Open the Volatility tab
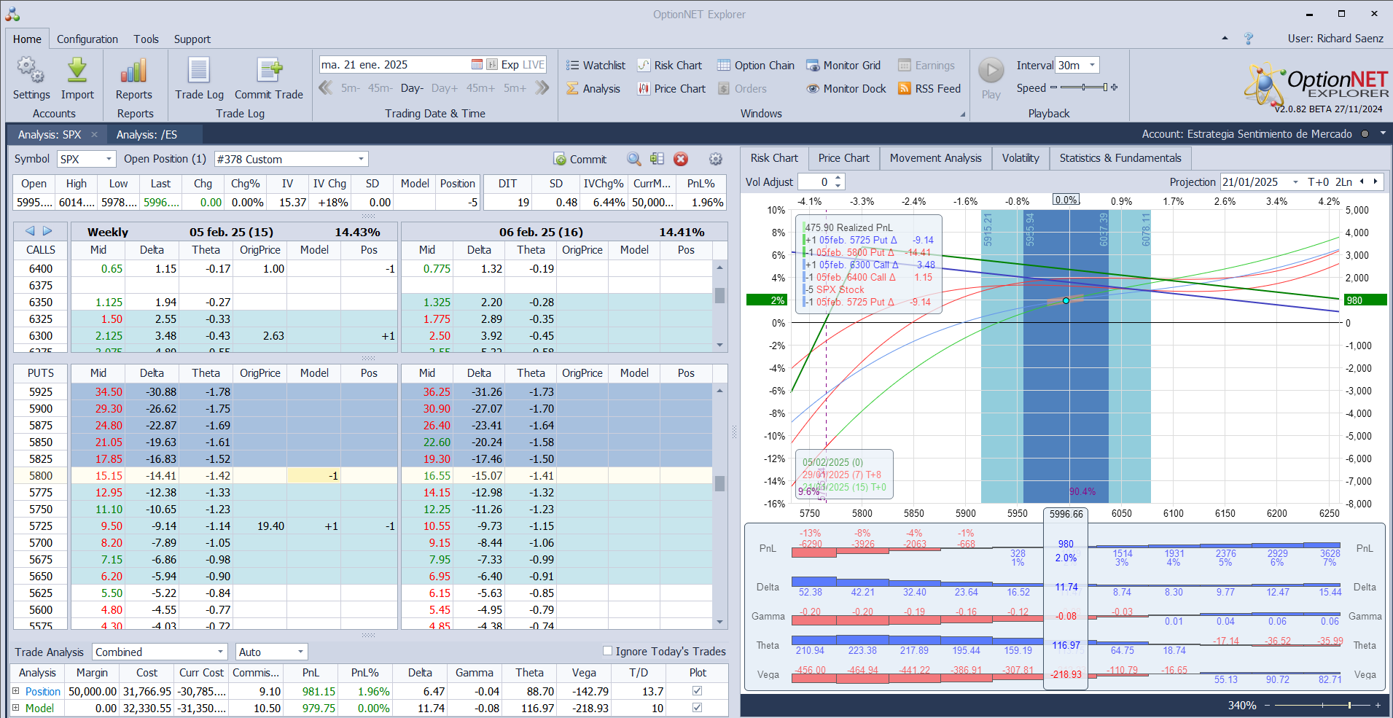This screenshot has width=1393, height=718. (1021, 158)
